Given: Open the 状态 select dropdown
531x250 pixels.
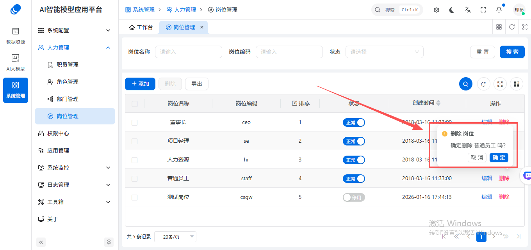Looking at the screenshot, I should coord(385,52).
